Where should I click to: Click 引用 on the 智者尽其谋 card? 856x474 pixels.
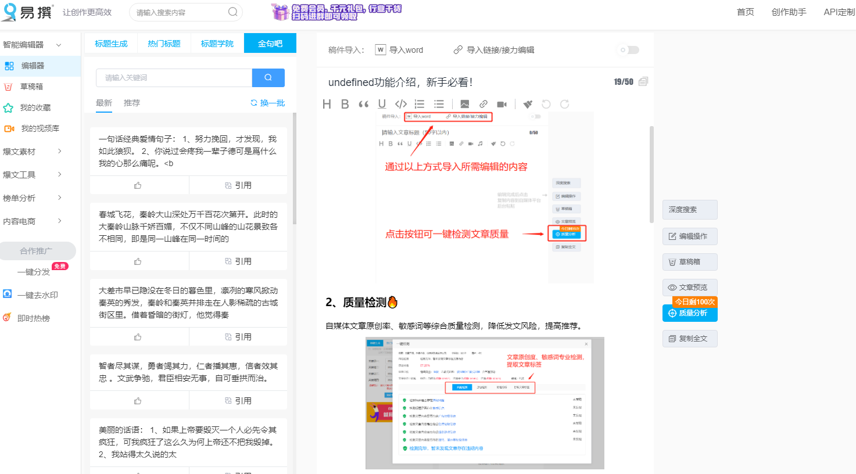pyautogui.click(x=238, y=401)
